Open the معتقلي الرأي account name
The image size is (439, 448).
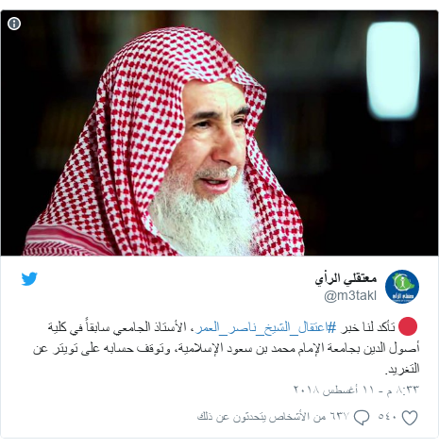tap(346, 278)
